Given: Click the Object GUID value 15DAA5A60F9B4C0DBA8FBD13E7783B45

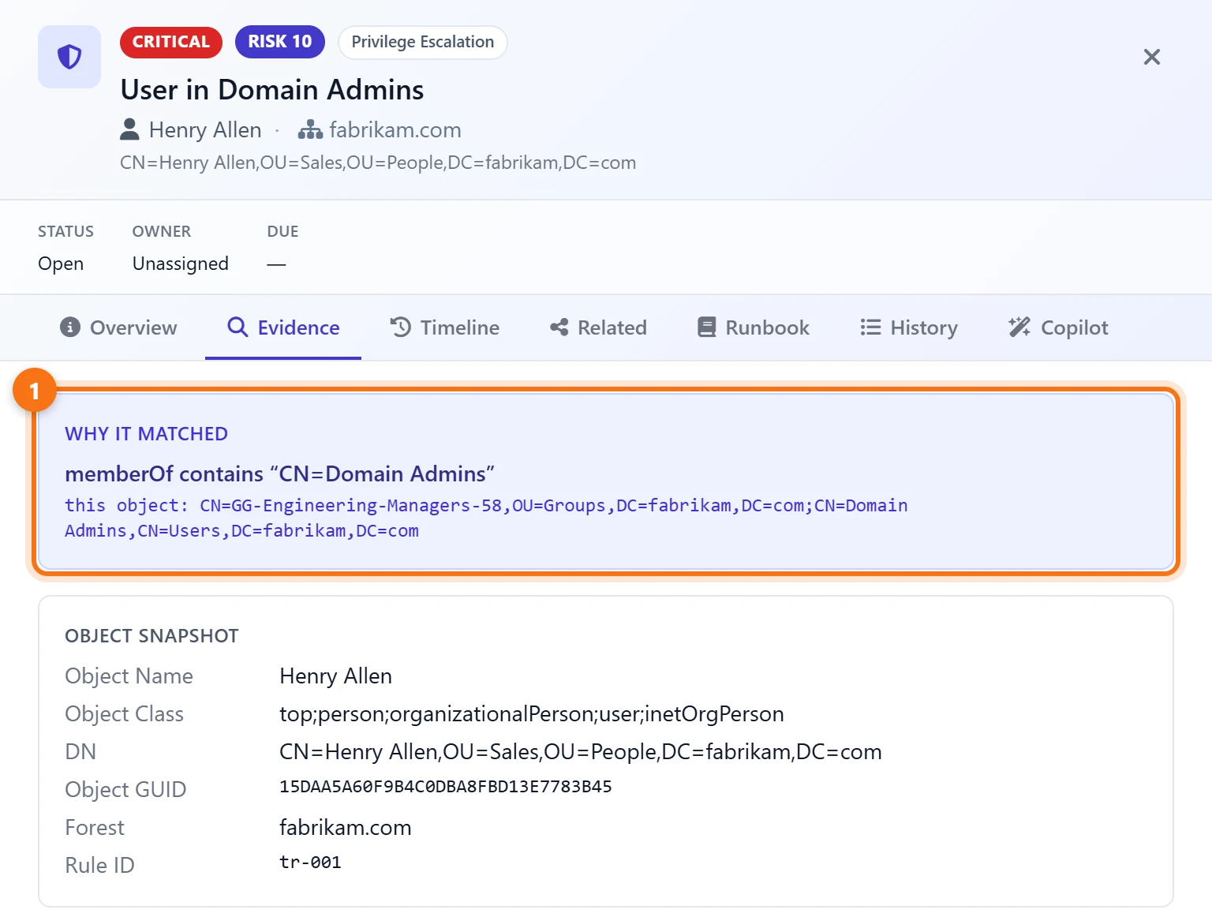Looking at the screenshot, I should point(446,787).
